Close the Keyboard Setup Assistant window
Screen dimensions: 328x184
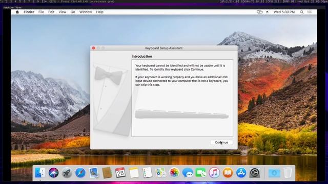[x=93, y=48]
